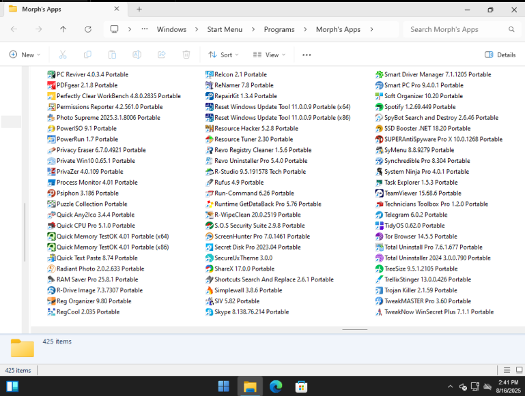Select the Psiphon 3.186 Portable icon
525x396 pixels.
point(51,193)
